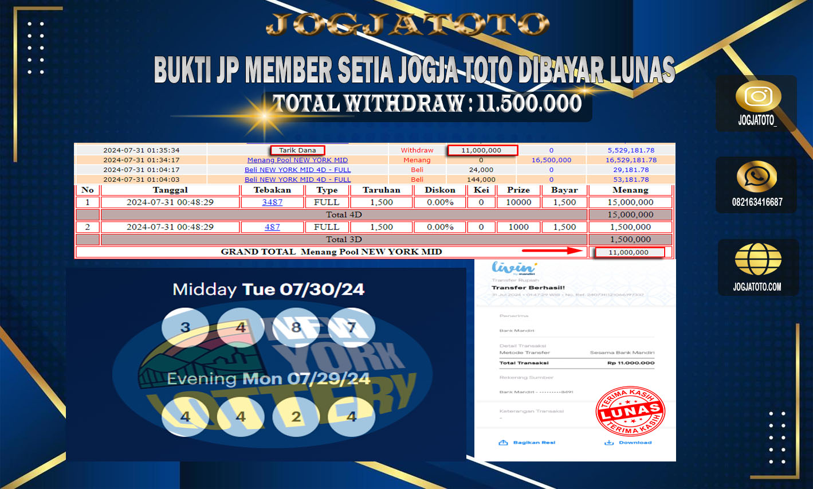Viewport: 813px width, 489px height.
Task: Click the share icon beside Bagikan Resi
Action: pos(504,443)
